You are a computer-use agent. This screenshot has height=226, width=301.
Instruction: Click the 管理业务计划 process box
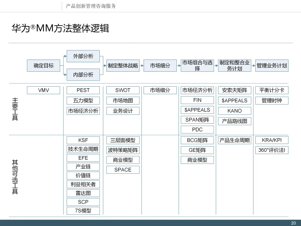coord(272,66)
